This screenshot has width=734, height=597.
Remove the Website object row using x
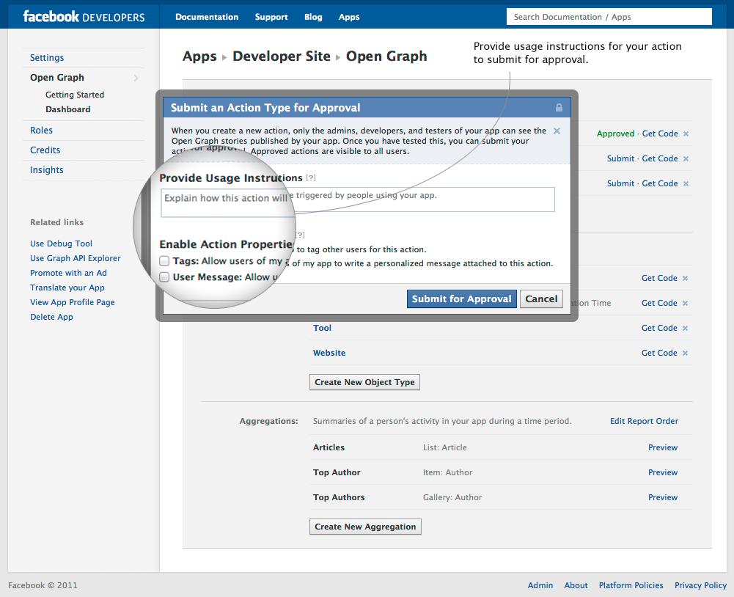pyautogui.click(x=686, y=353)
